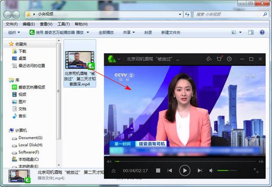Image resolution: width=272 pixels, height=187 pixels.
Task: Seek on the video progress bar
Action: (x=185, y=162)
